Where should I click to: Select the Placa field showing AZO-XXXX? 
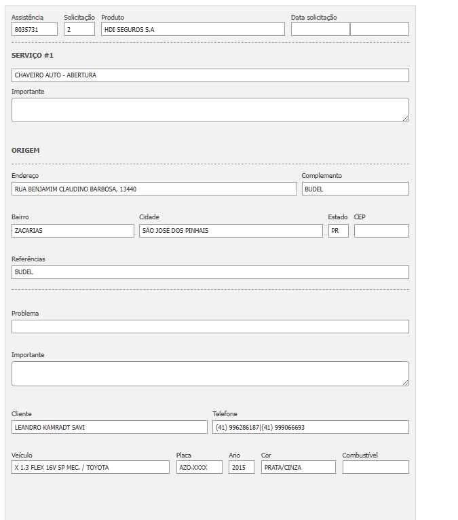tap(199, 467)
